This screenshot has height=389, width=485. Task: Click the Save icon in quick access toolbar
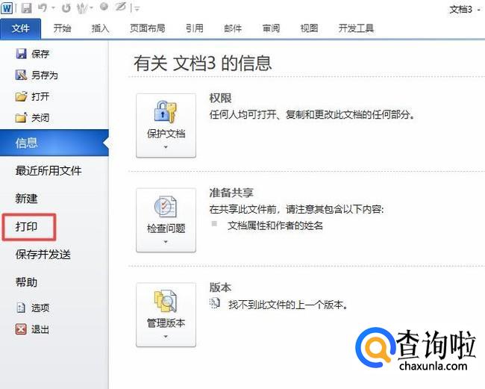27,7
